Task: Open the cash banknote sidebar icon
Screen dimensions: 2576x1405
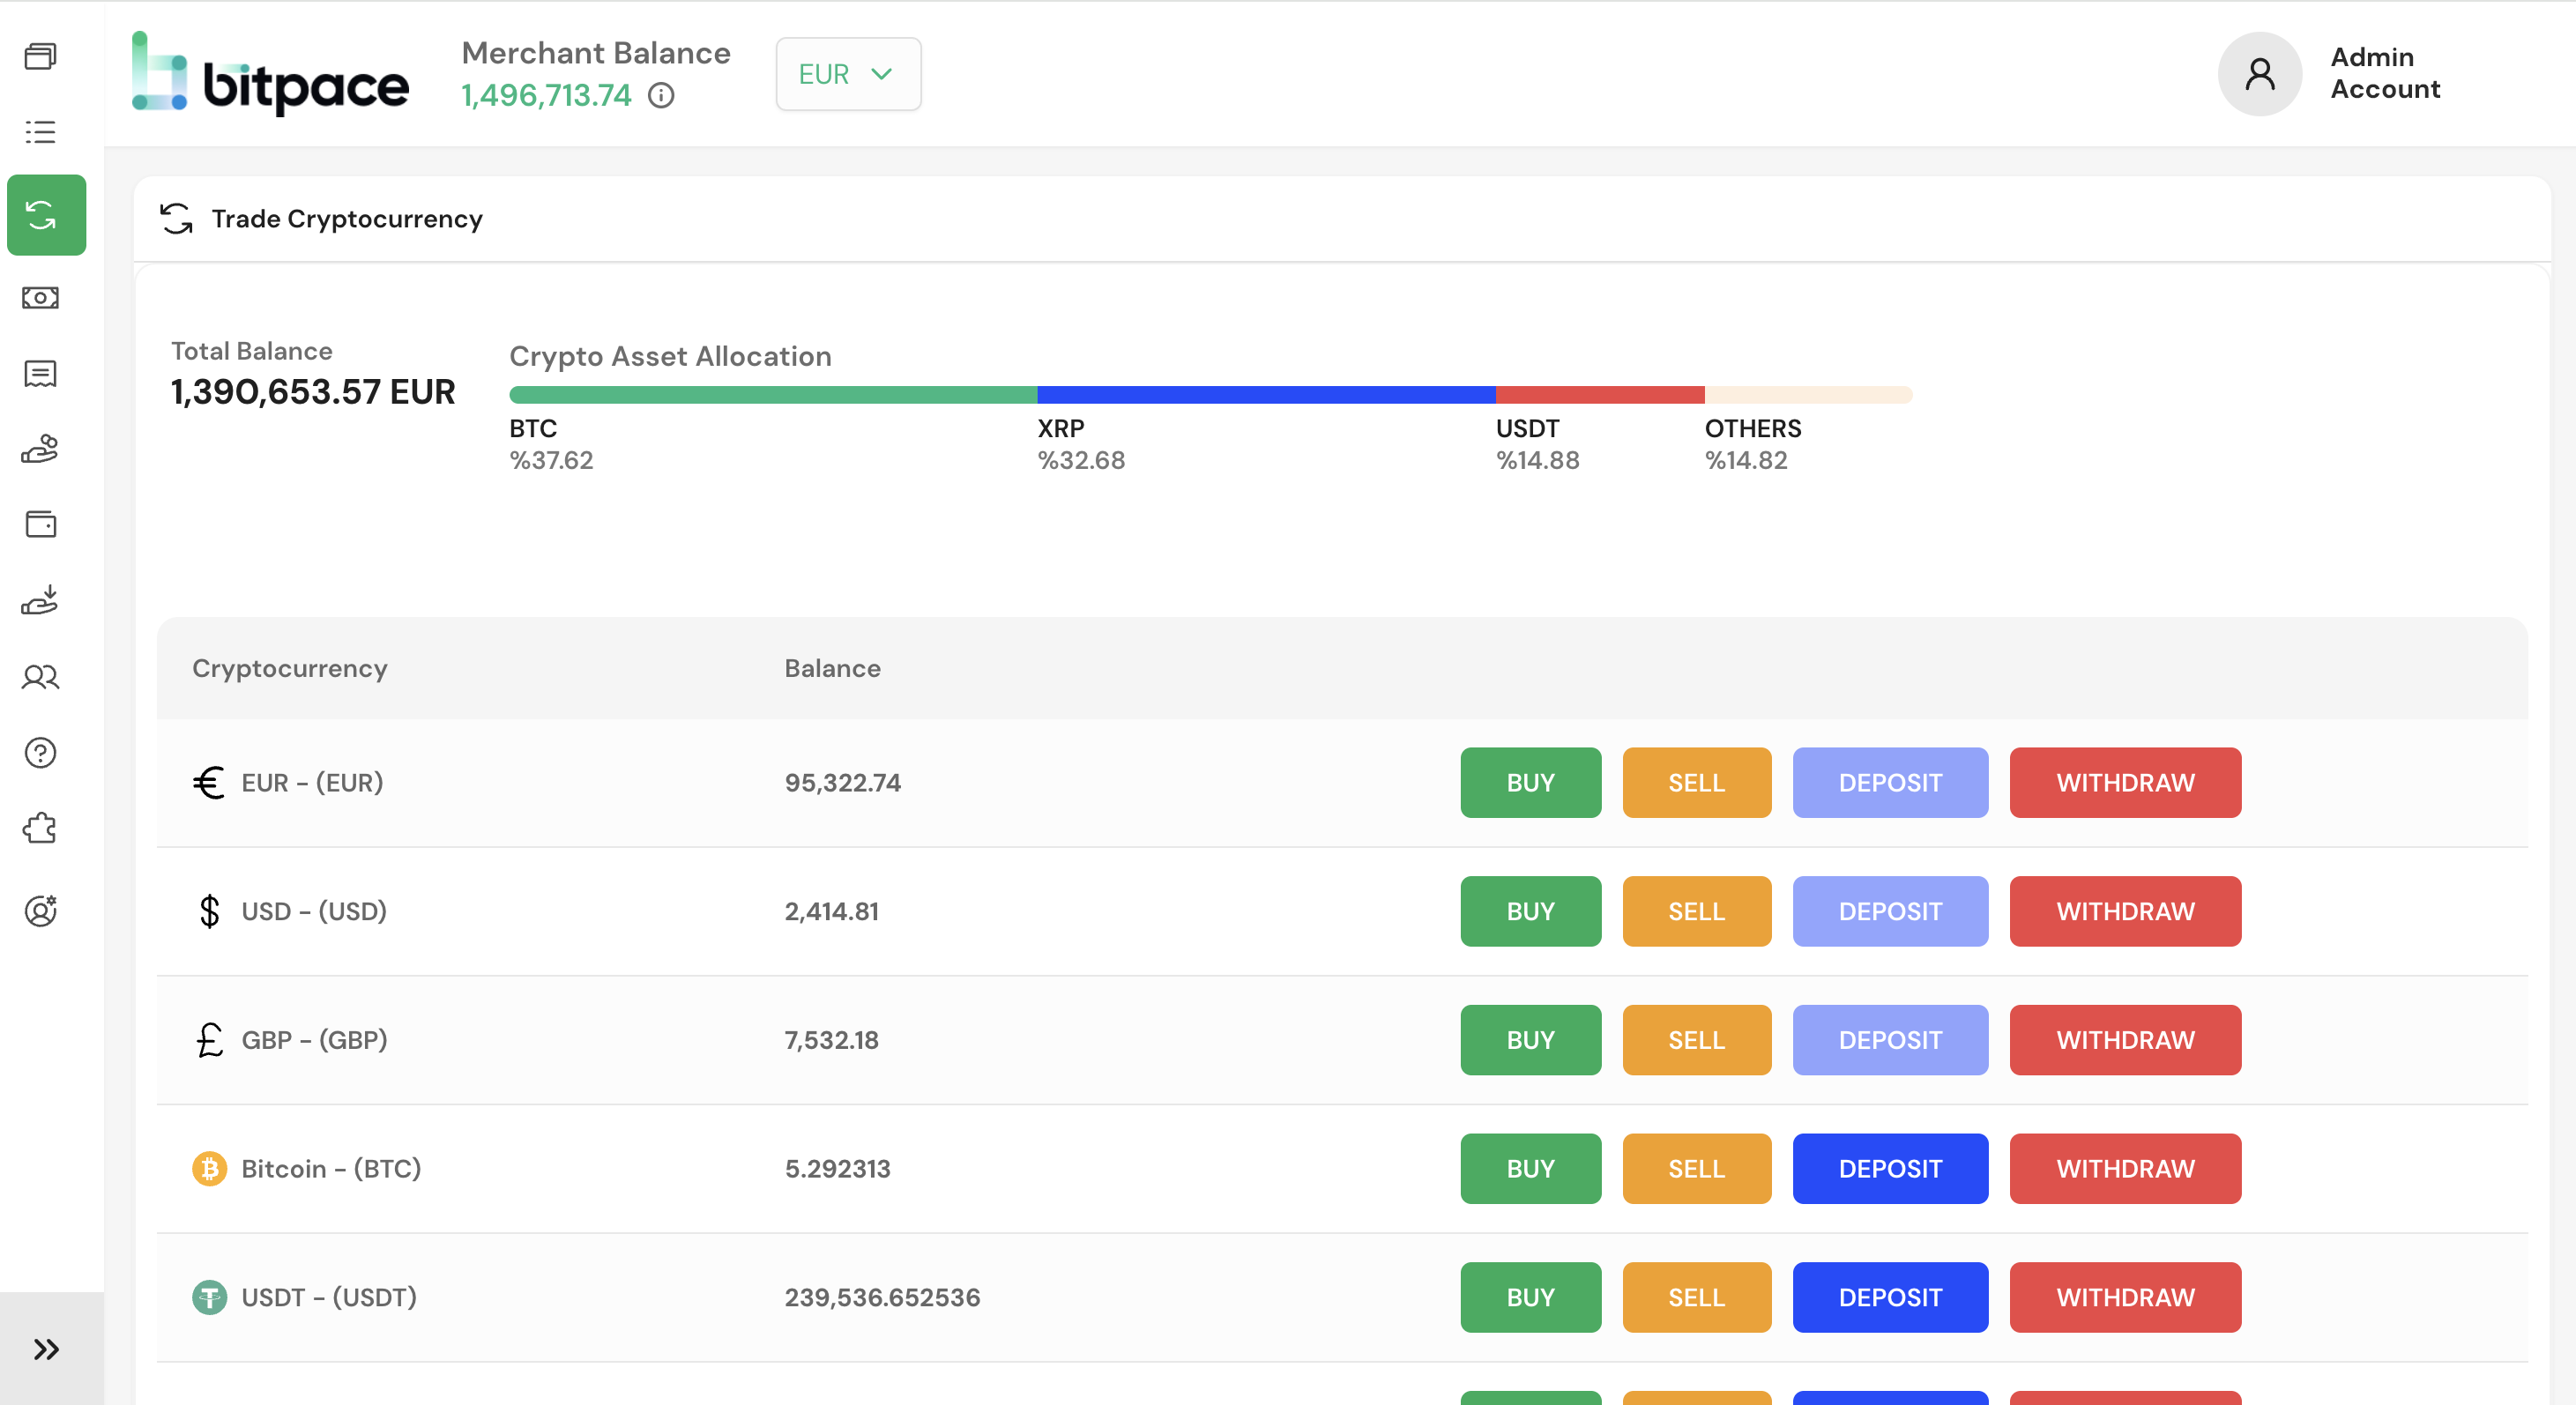Action: [41, 298]
